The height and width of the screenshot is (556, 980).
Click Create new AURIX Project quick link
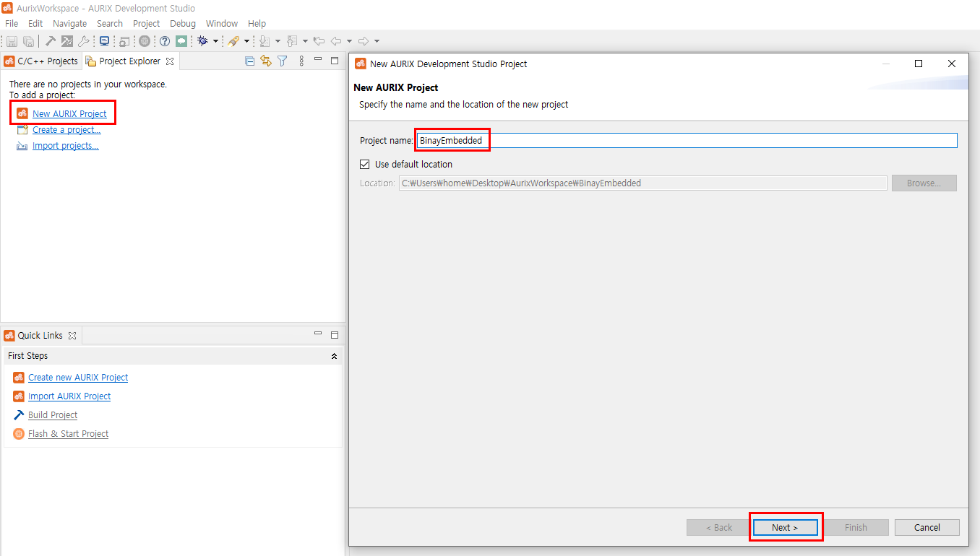[x=78, y=378]
